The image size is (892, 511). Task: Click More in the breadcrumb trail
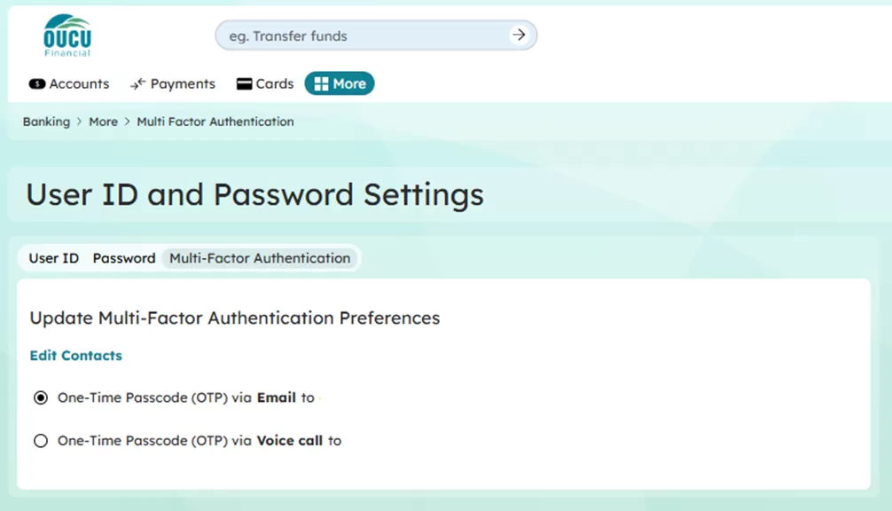click(x=103, y=122)
